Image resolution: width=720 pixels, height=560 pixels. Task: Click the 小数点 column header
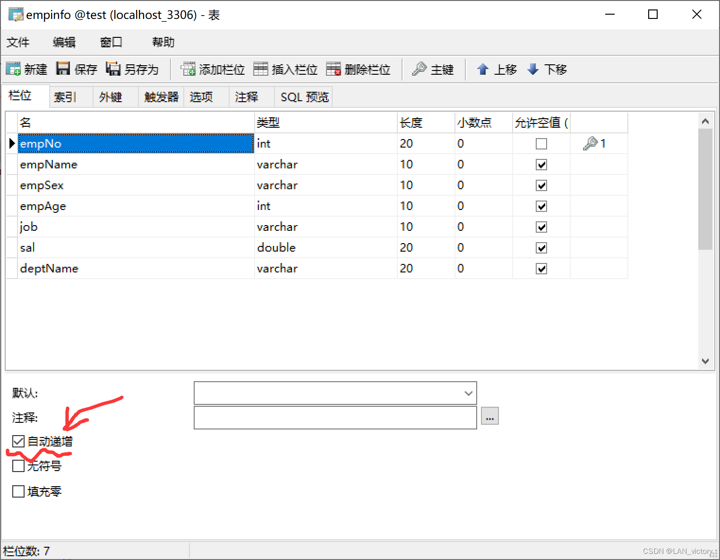484,122
